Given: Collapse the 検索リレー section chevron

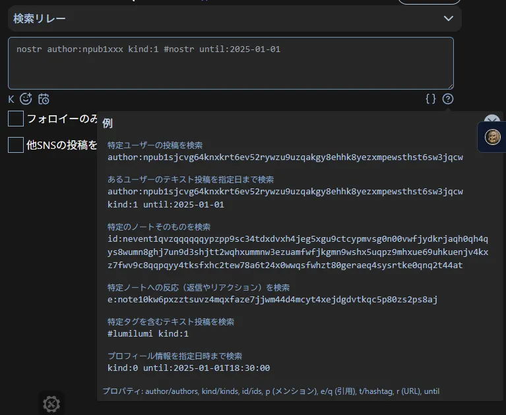Looking at the screenshot, I should pos(449,18).
